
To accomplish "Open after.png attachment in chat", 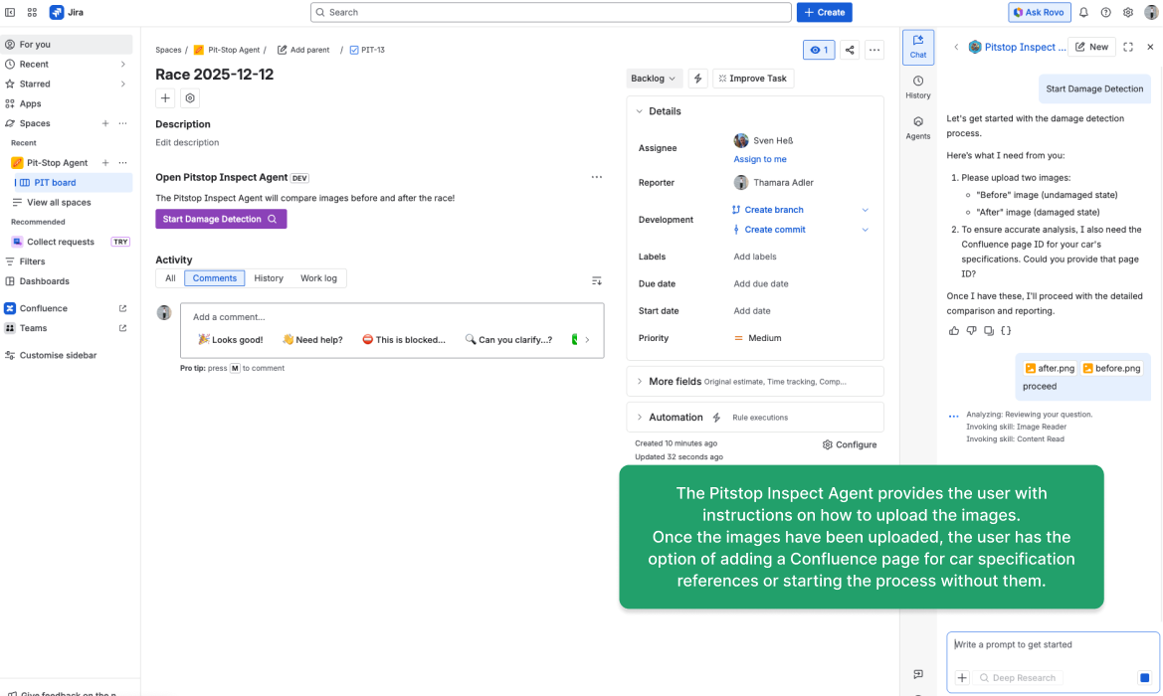I will tap(1051, 369).
